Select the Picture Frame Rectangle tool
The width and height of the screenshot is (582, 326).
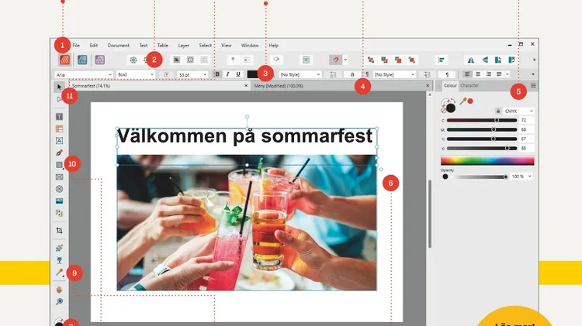pos(59,177)
